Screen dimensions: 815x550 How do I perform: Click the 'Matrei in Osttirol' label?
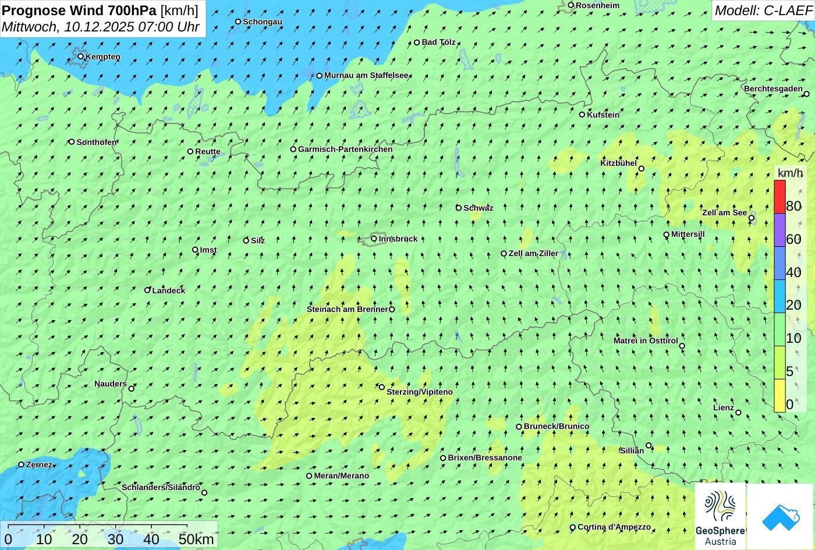pyautogui.click(x=646, y=340)
